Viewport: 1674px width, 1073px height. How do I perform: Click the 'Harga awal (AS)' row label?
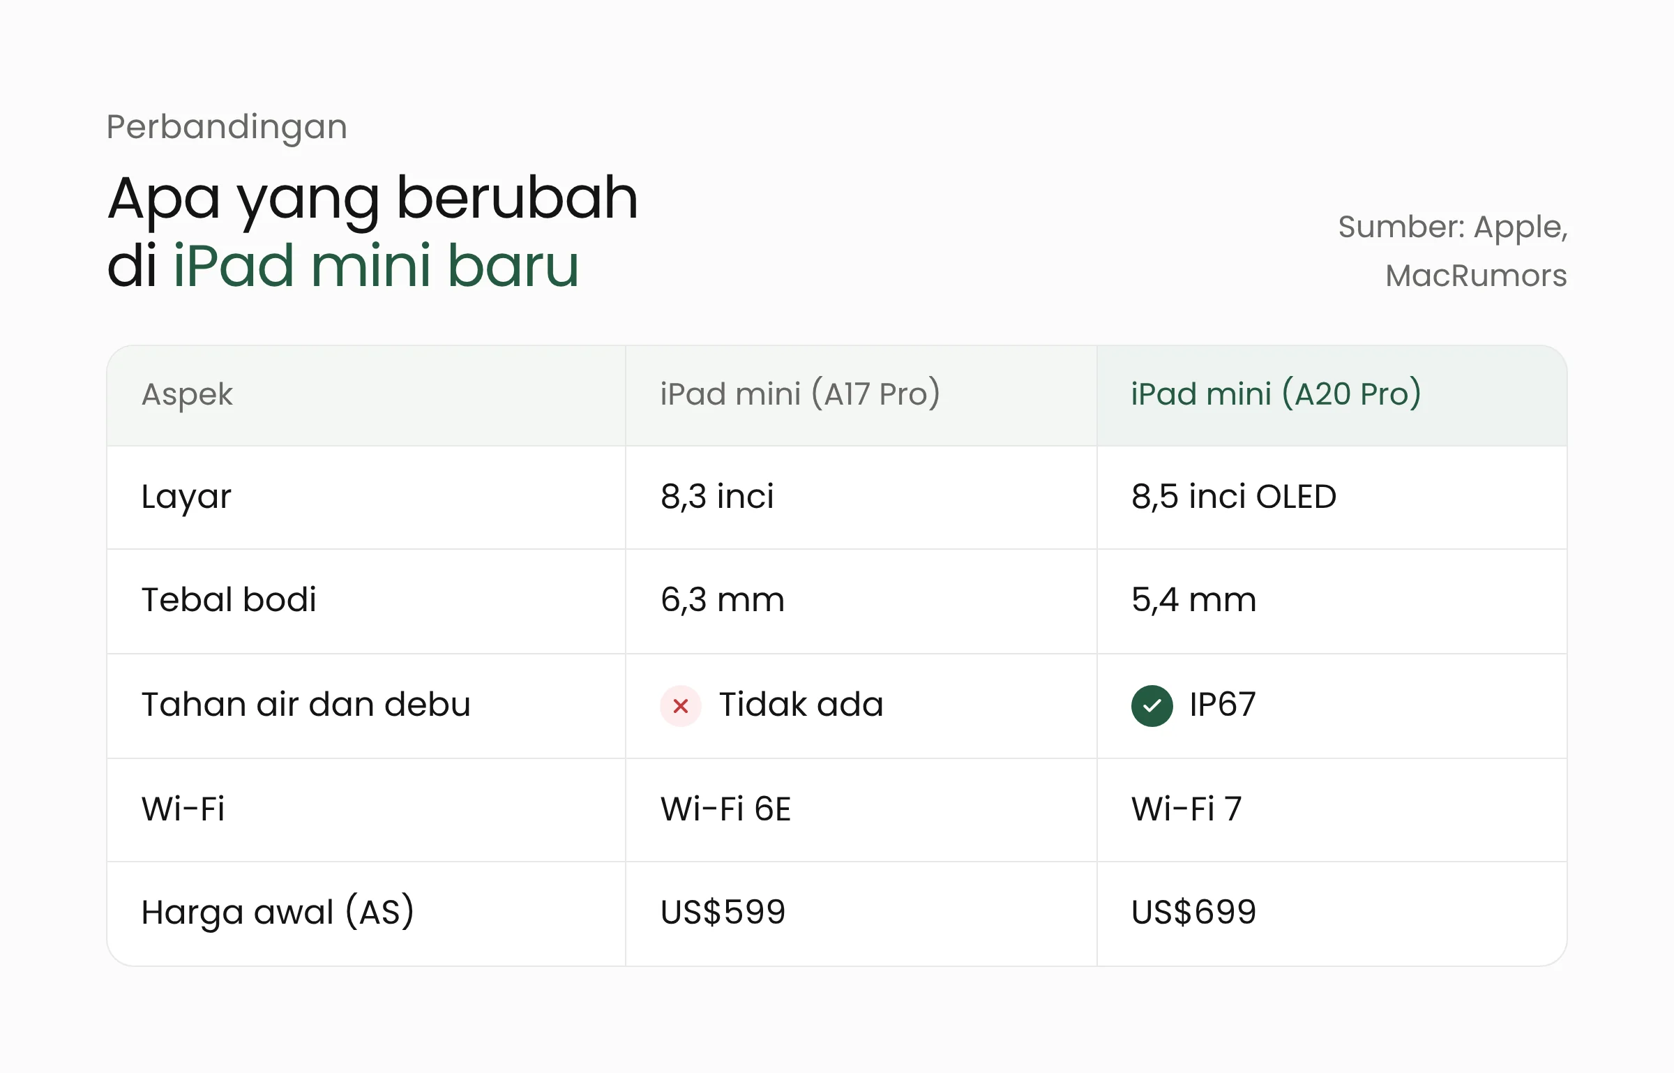278,913
